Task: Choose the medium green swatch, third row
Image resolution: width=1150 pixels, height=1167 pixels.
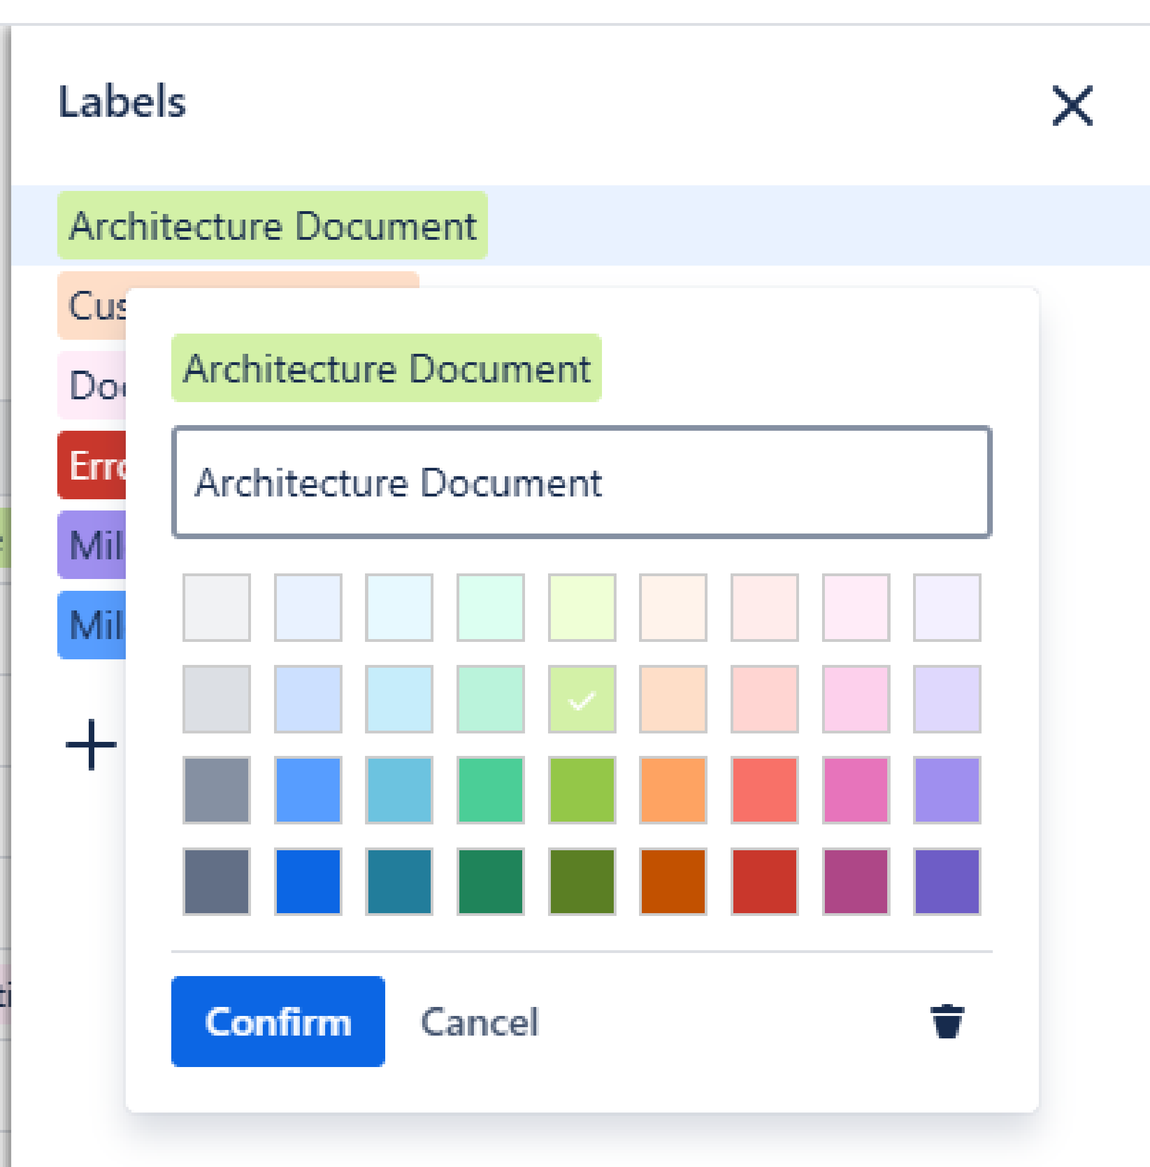Action: point(490,790)
